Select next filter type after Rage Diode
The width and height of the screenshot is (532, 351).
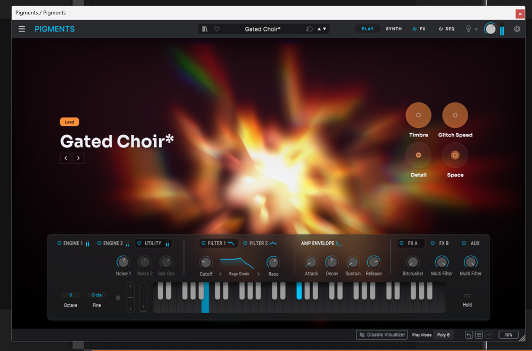[259, 274]
